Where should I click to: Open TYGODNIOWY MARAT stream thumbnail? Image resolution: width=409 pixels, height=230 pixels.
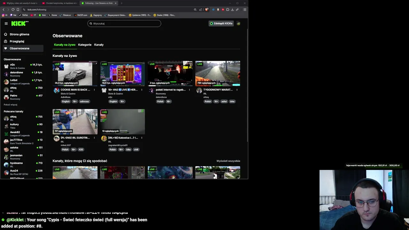(218, 73)
